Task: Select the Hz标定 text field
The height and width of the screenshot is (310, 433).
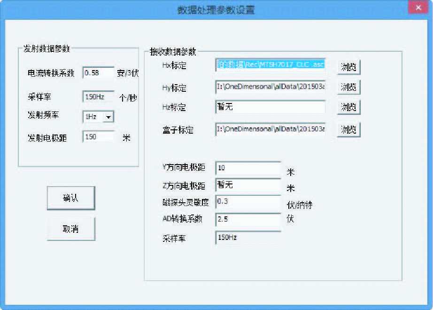Action: coord(271,107)
